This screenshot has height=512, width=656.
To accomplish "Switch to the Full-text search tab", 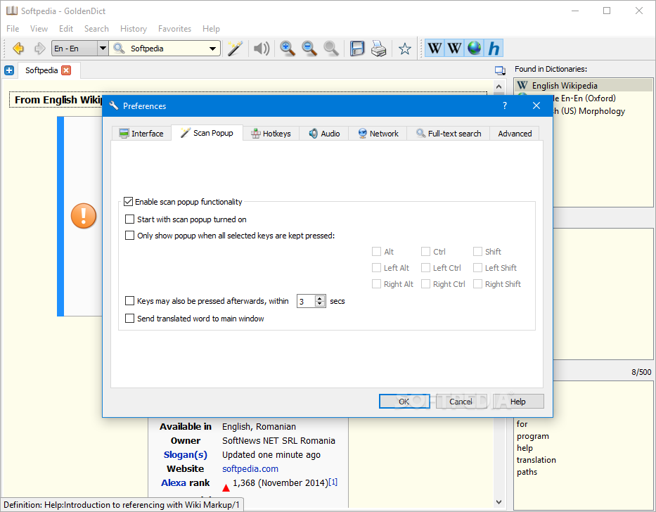I will [449, 134].
